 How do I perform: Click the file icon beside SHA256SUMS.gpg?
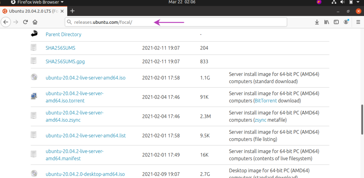34,61
